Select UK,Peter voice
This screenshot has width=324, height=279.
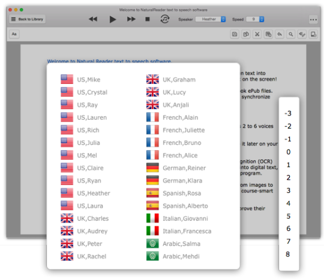pos(82,244)
